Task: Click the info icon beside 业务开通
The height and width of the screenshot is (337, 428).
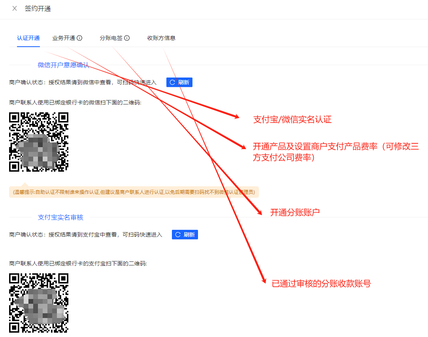Action: point(79,38)
